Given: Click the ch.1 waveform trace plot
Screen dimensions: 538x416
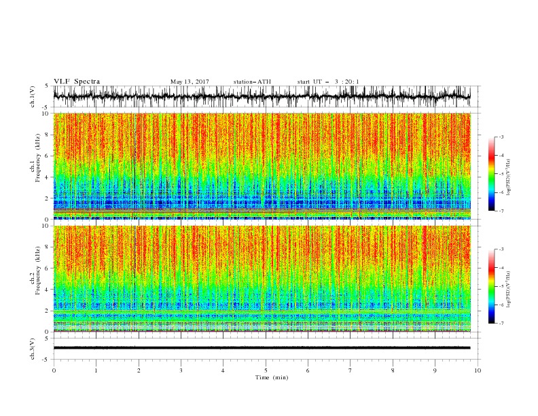Looking at the screenshot, I should pos(262,97).
